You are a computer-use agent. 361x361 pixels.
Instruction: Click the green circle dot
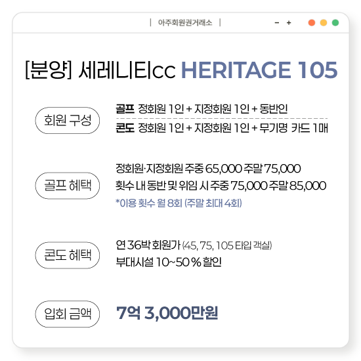(335, 22)
